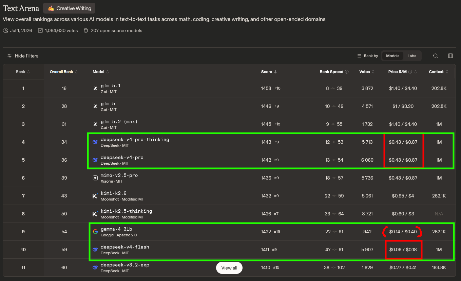This screenshot has height=281, width=461.
Task: Click the Google logo beside gemma-4-31b
Action: click(x=95, y=232)
